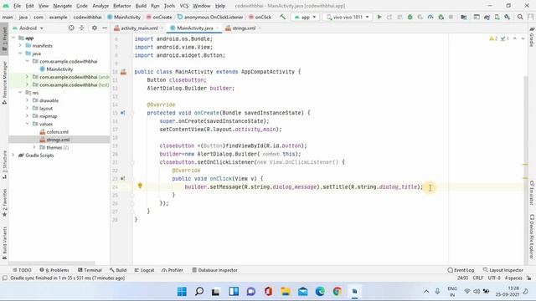The image size is (536, 301).
Task: Click the Make Project hammer icon
Action: point(283,17)
